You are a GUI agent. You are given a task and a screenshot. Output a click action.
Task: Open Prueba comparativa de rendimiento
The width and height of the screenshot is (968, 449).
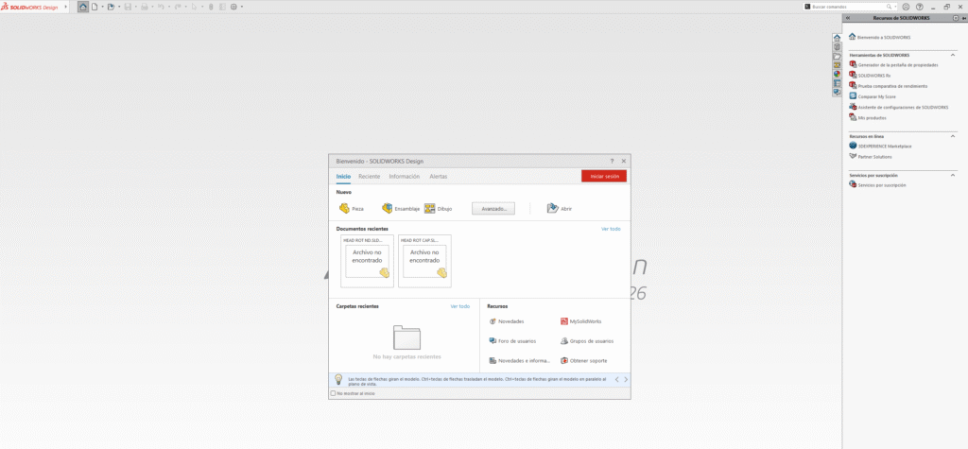[889, 86]
